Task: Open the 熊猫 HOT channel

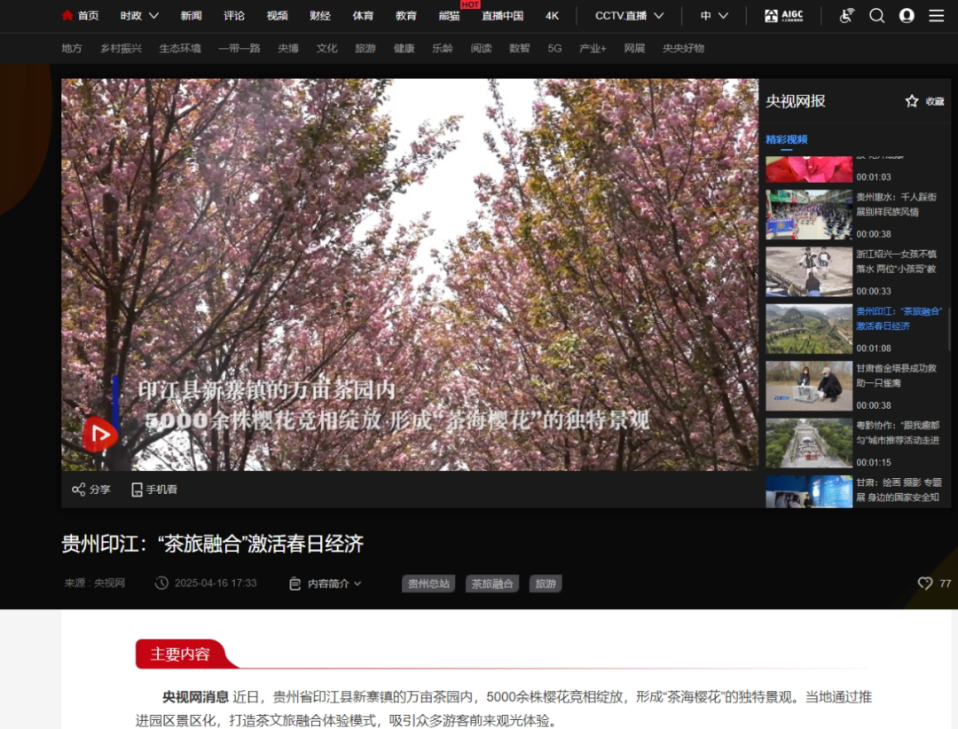Action: click(449, 16)
